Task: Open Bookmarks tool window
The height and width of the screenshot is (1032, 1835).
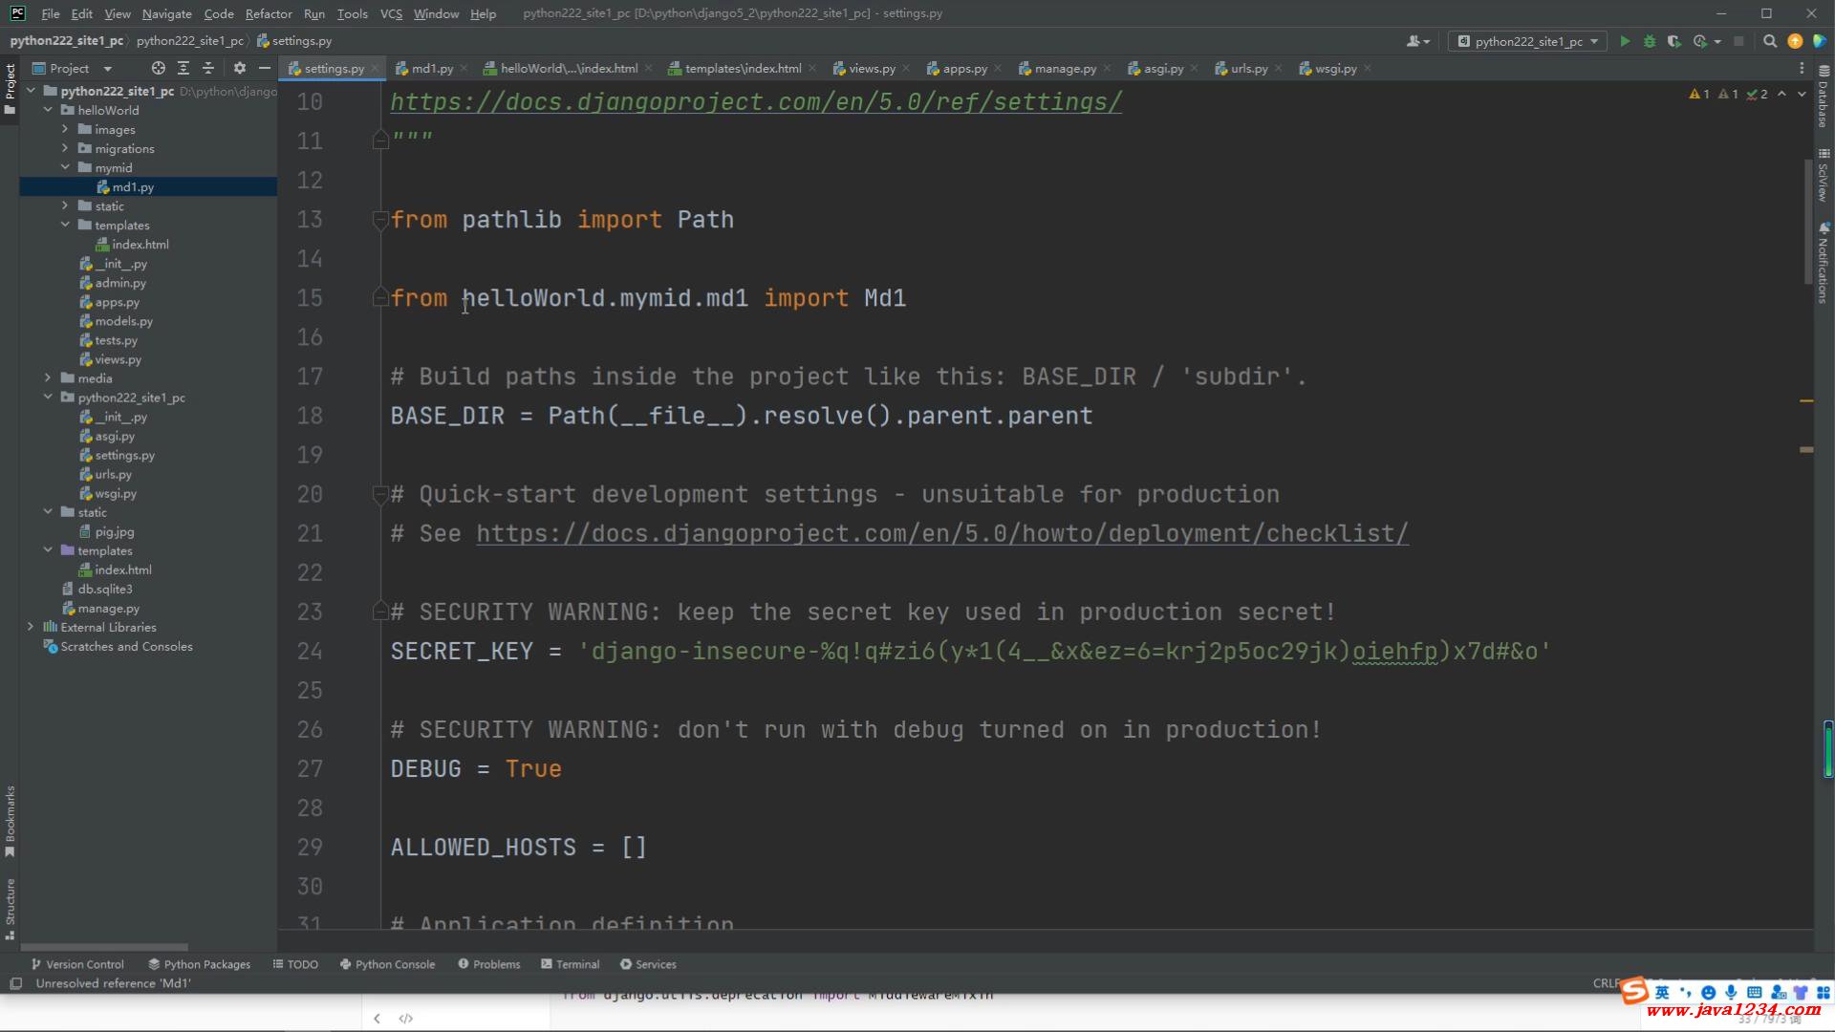Action: (x=10, y=822)
